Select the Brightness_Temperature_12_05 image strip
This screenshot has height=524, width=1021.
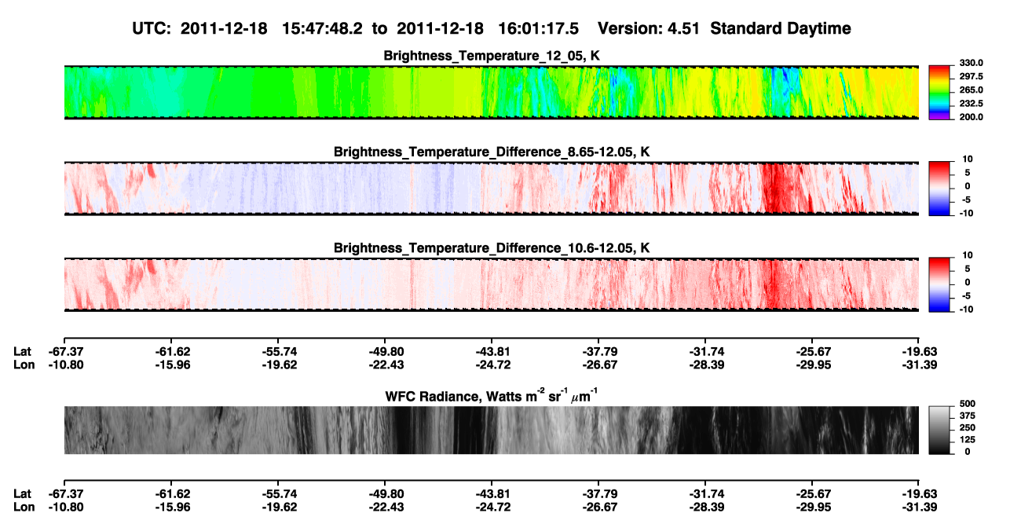492,93
